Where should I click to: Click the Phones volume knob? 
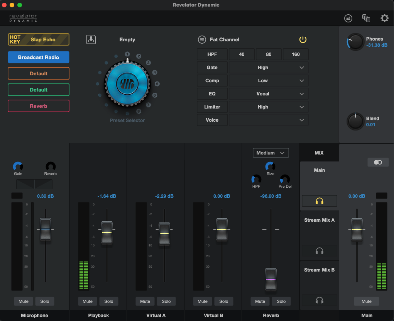(355, 42)
